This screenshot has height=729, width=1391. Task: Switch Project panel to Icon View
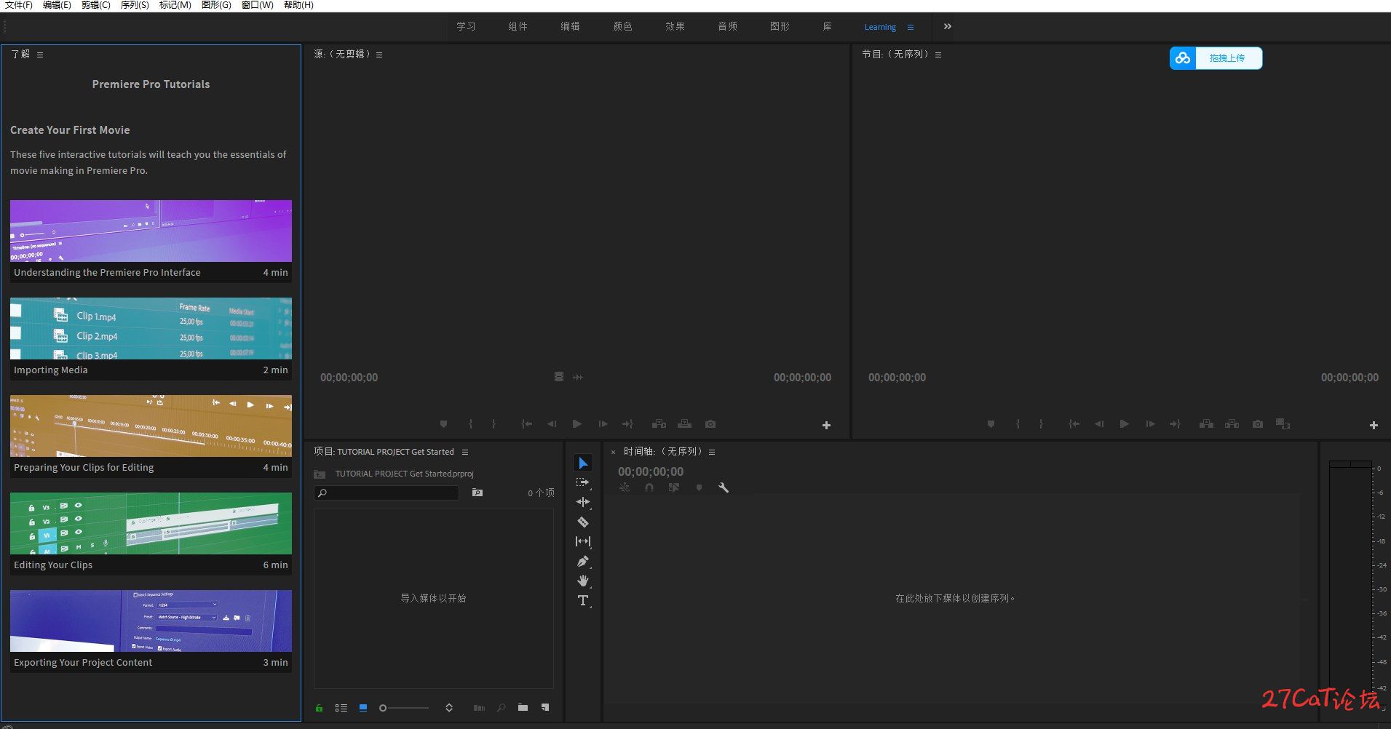point(363,708)
